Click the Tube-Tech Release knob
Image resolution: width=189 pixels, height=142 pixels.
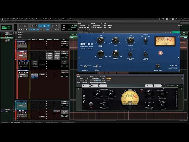point(115,54)
